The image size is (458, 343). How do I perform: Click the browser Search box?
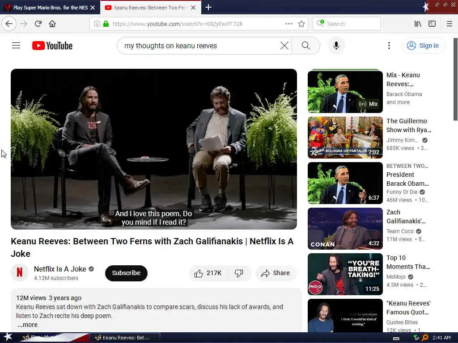point(347,24)
